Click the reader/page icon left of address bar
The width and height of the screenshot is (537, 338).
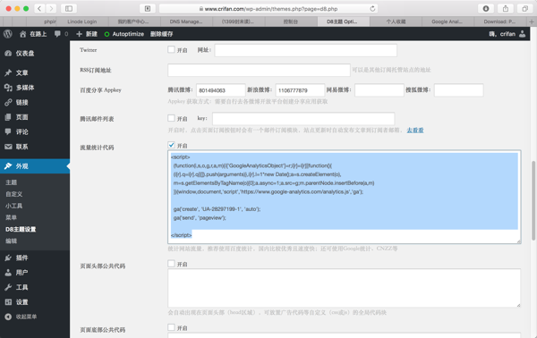[x=148, y=9]
